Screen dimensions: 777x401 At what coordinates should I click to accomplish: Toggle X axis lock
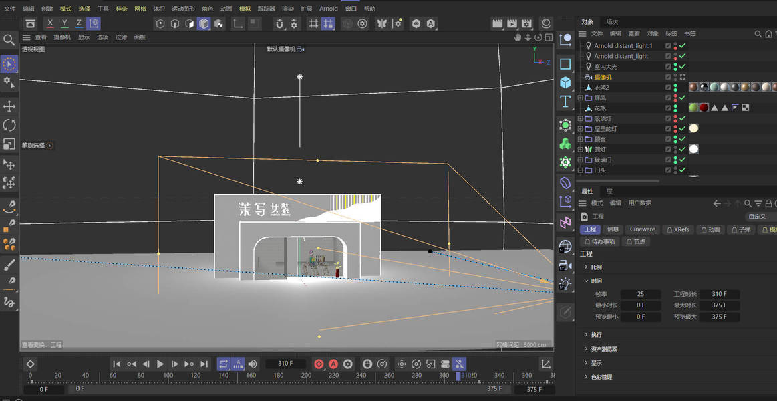[x=50, y=23]
